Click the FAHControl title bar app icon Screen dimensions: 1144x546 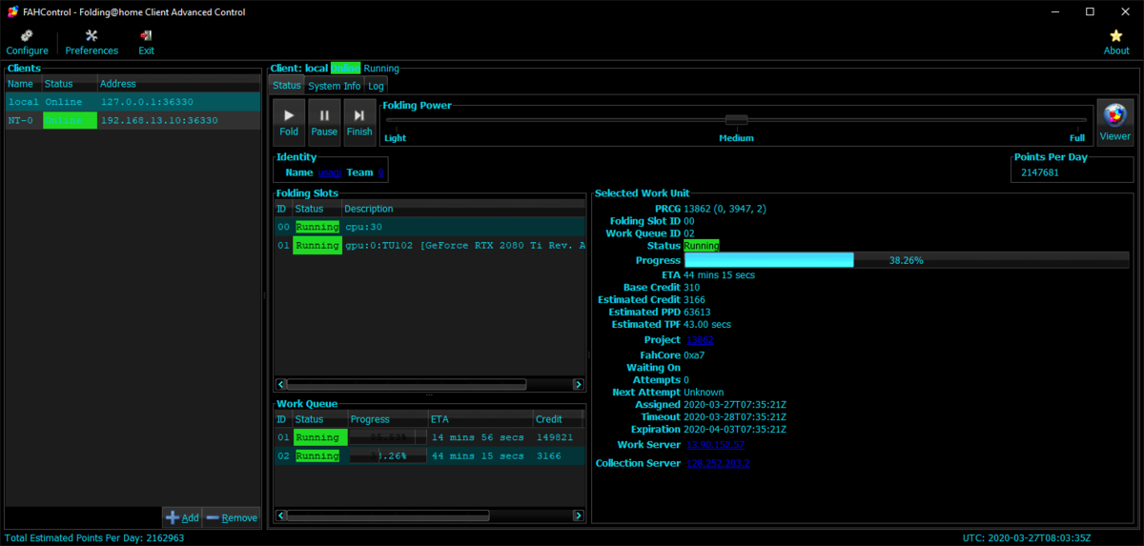point(11,11)
